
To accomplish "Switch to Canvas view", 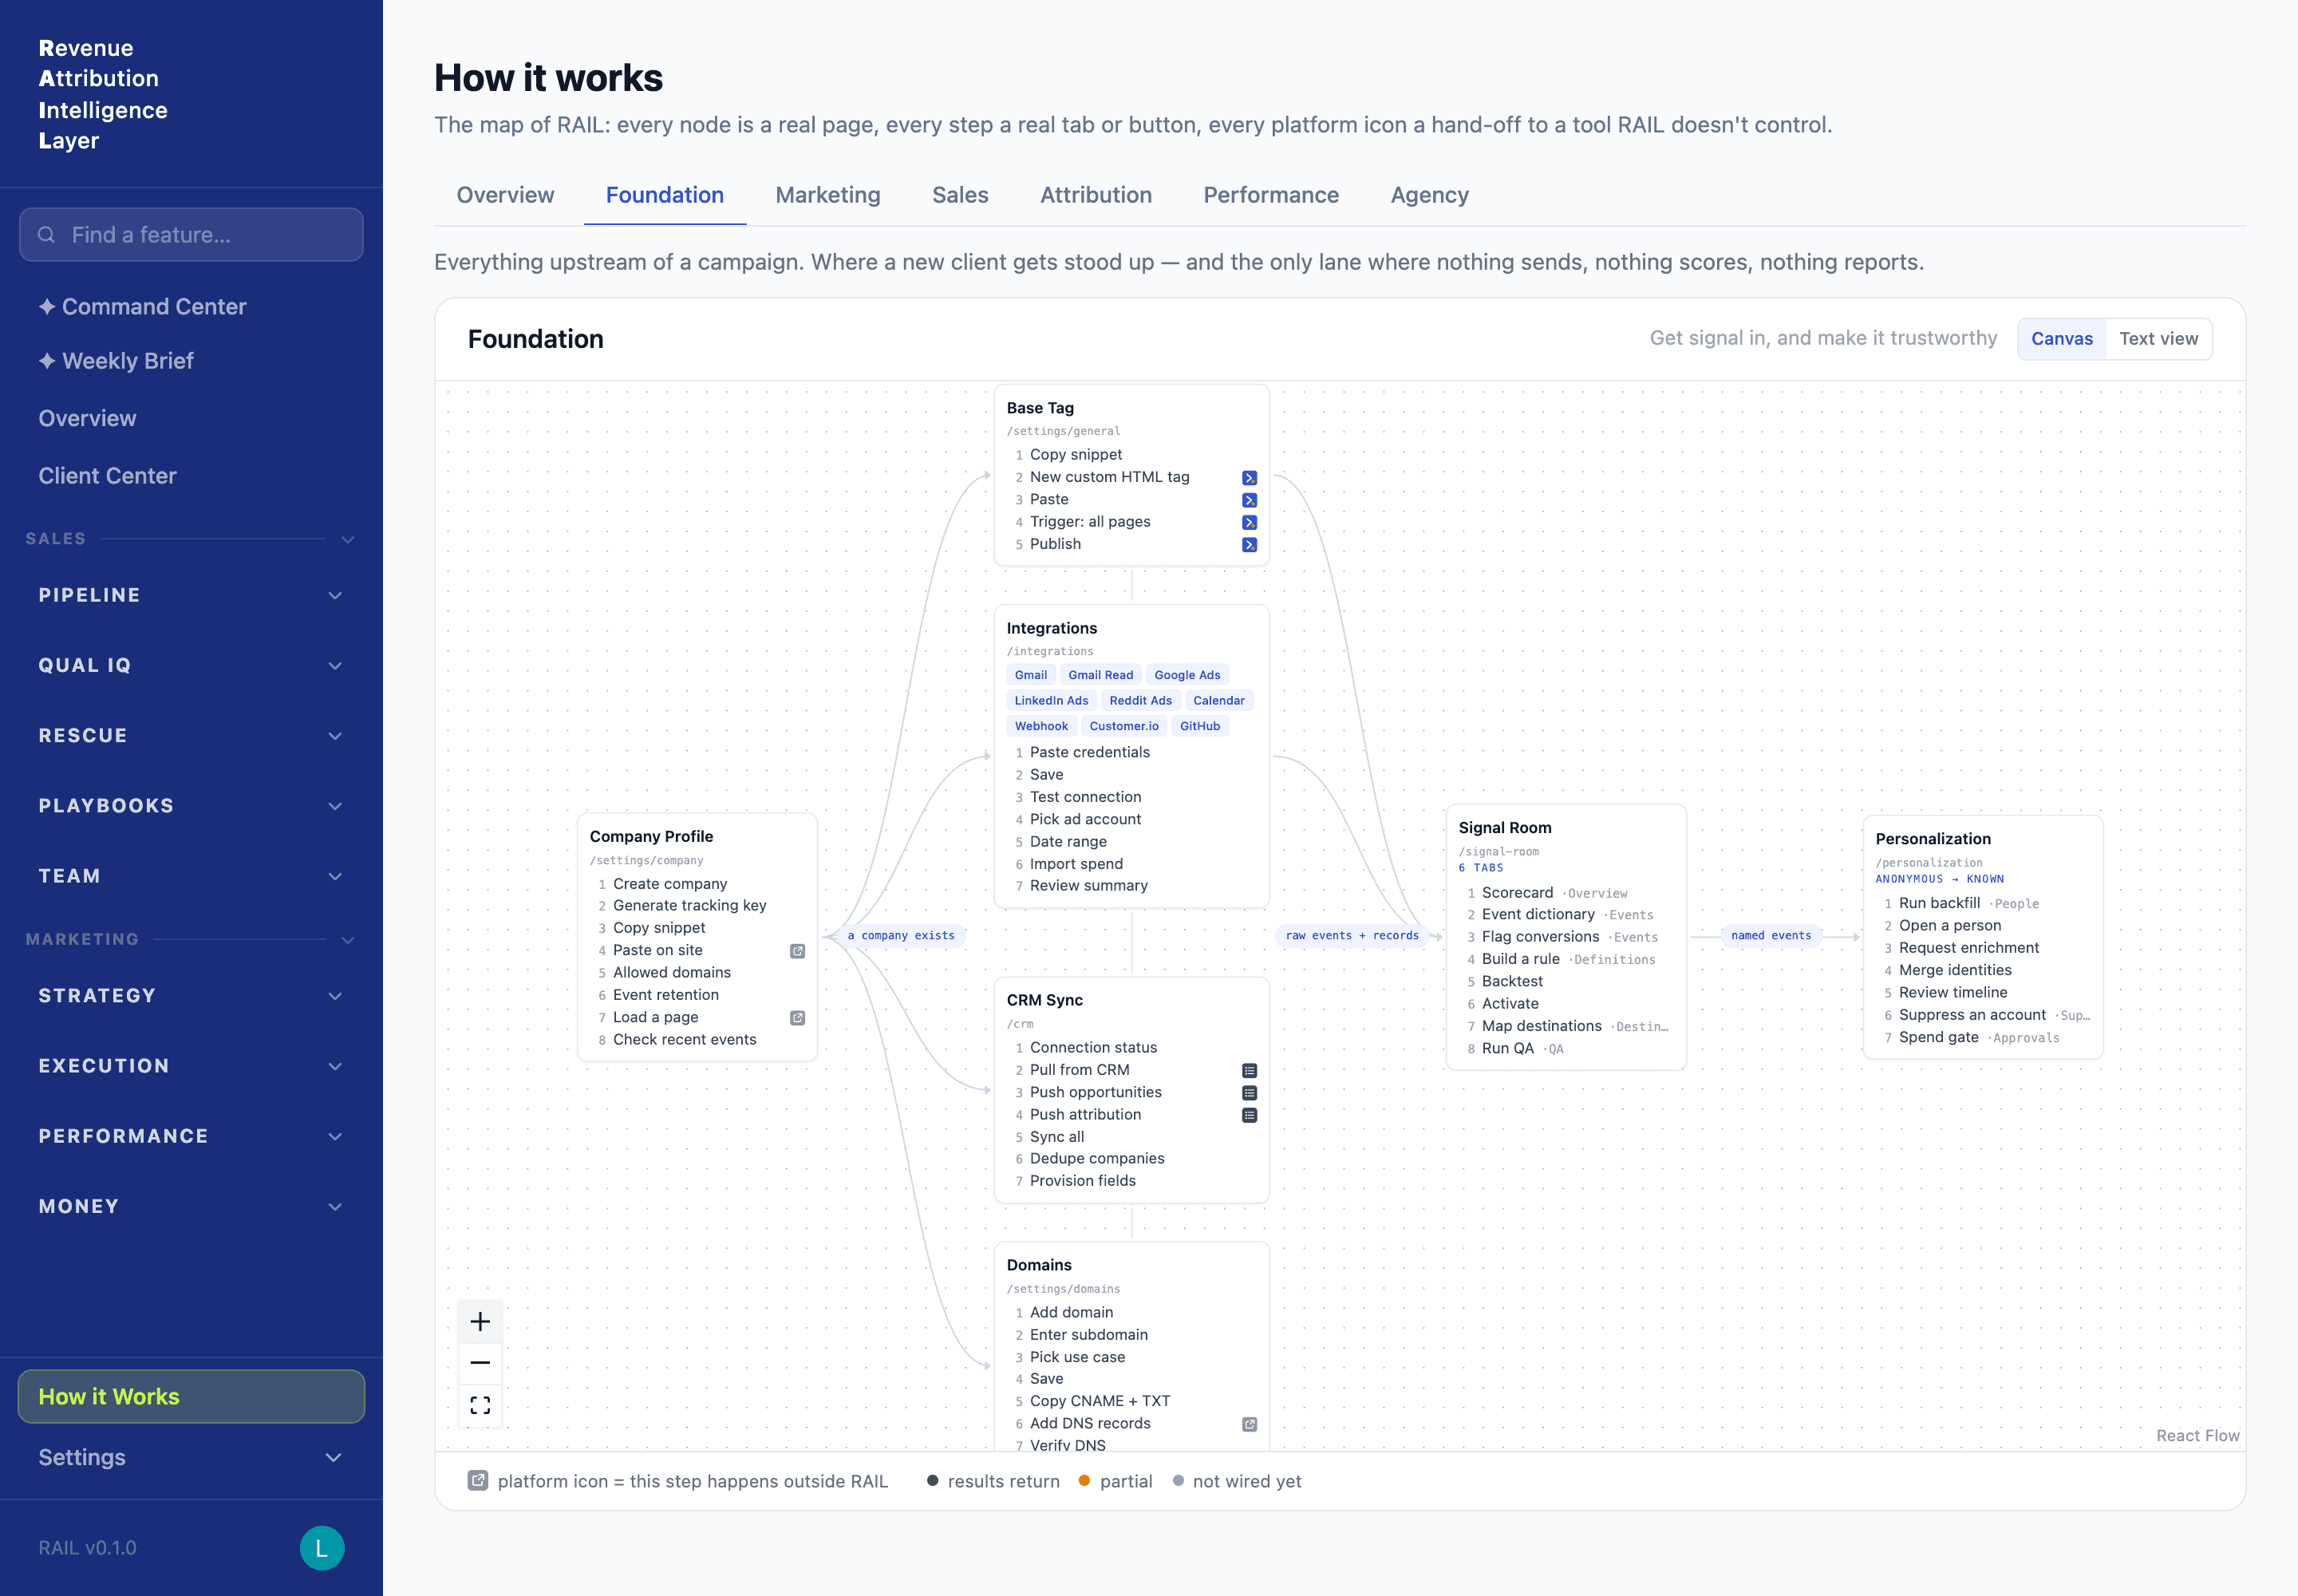I will pyautogui.click(x=2061, y=339).
